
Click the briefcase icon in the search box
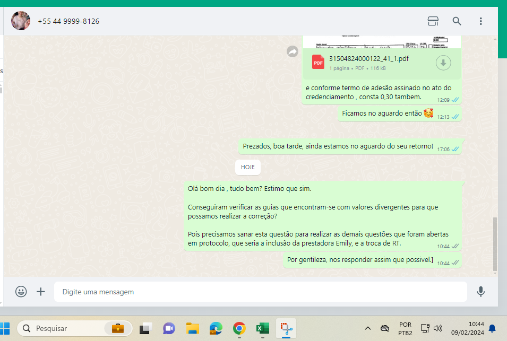[118, 328]
